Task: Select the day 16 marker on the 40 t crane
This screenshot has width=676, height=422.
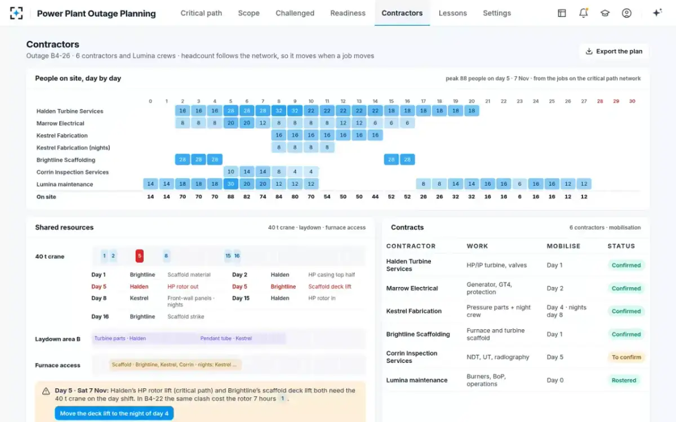Action: tap(237, 256)
